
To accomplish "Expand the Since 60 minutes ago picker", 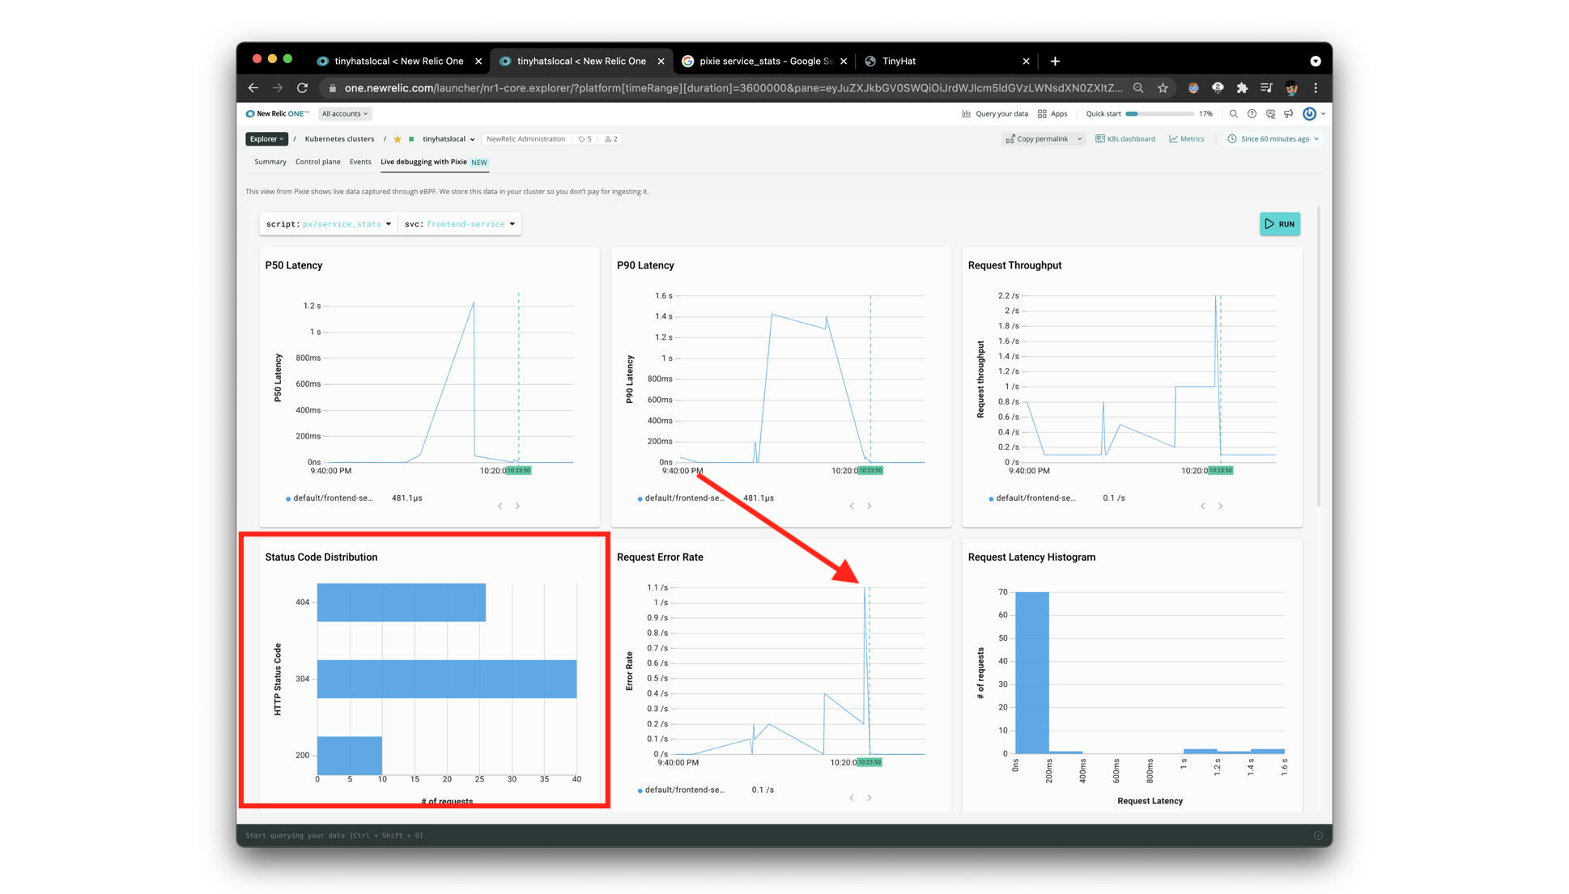I will click(x=1273, y=139).
